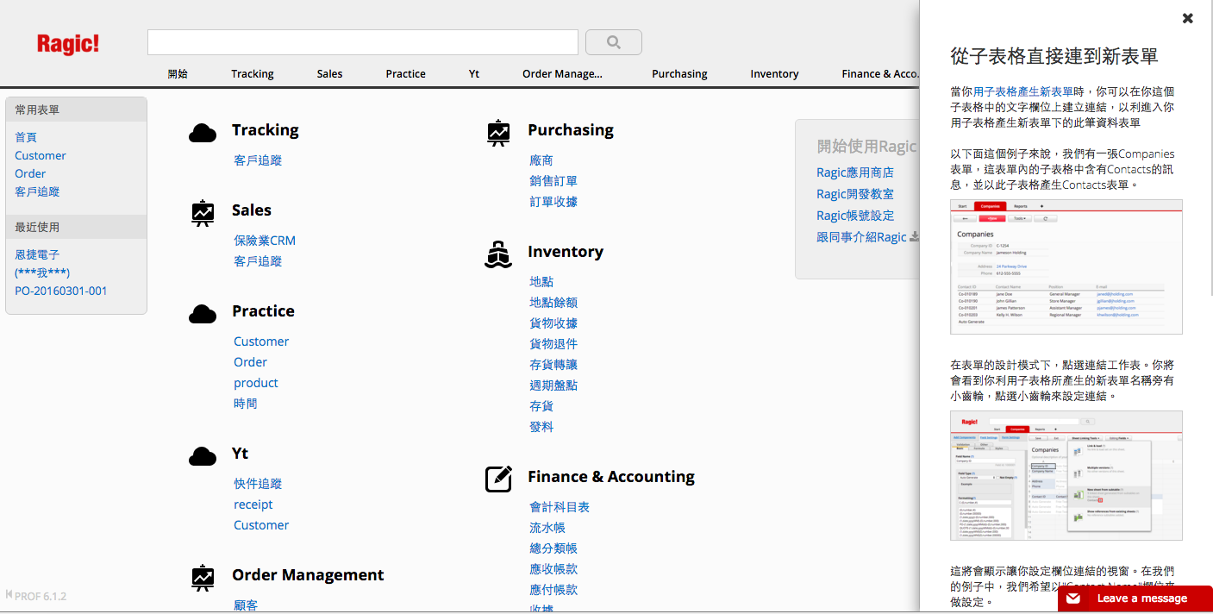Image resolution: width=1213 pixels, height=614 pixels.
Task: Open 地點餘額 under Inventory
Action: 553,303
